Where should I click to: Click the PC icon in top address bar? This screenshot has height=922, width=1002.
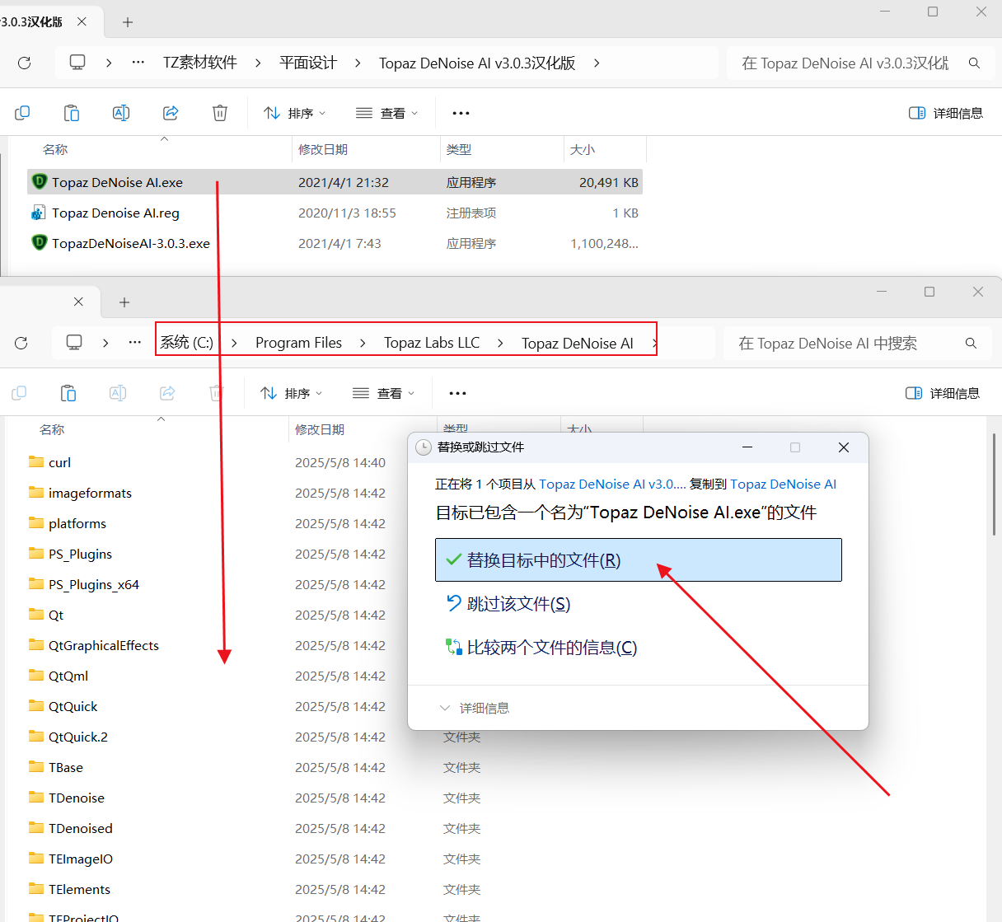coord(77,63)
